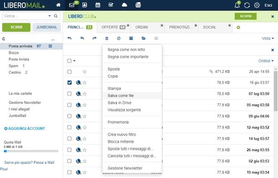Image resolution: width=278 pixels, height=178 pixels.
Task: Uncheck the 16 giu 03:57 message
Action: tap(69, 83)
